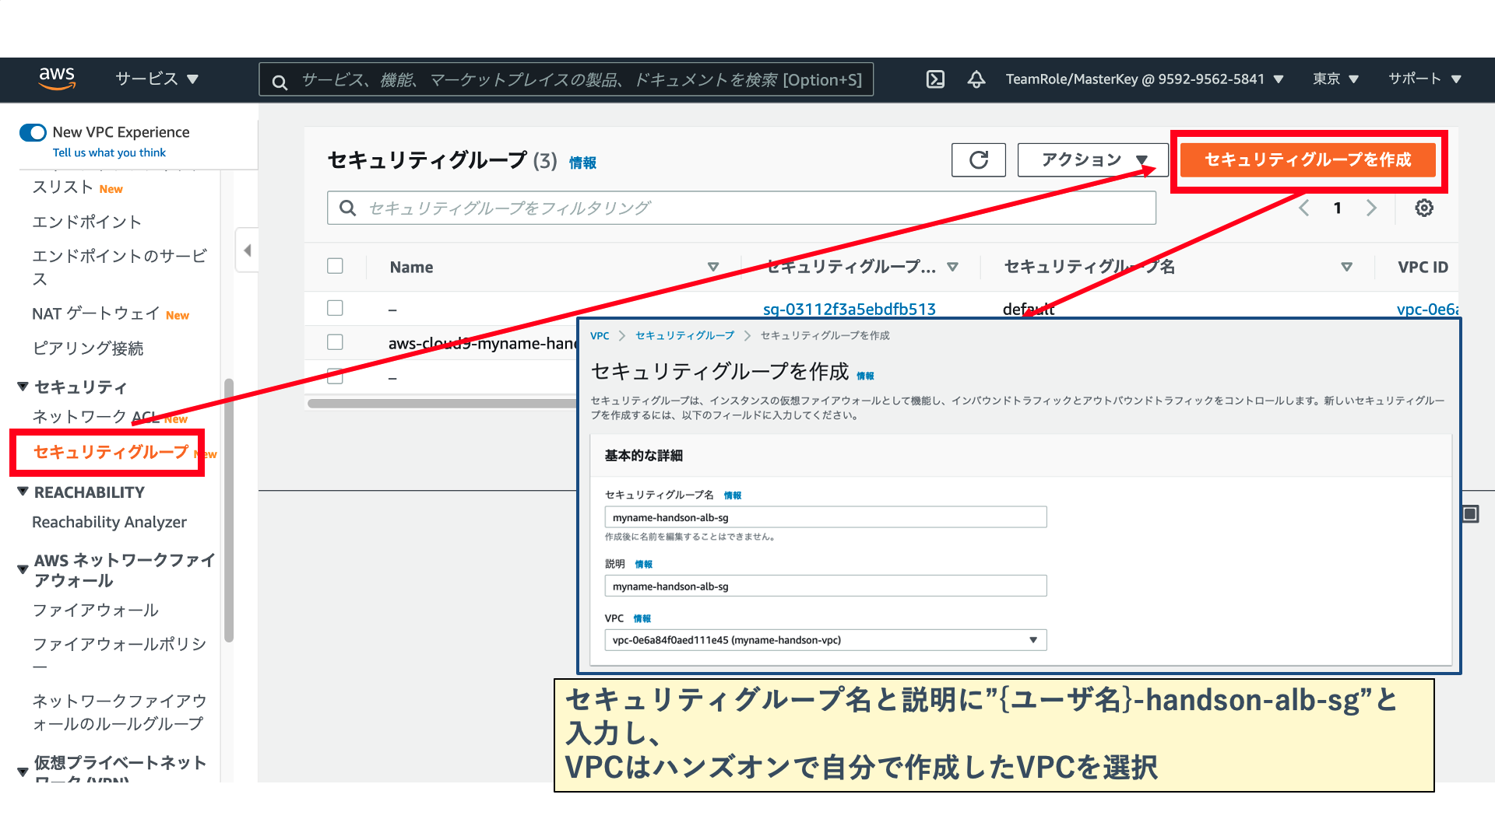This screenshot has height=840, width=1495.
Task: Open the 情報 link beside セキュリティグループ heading
Action: [x=582, y=163]
